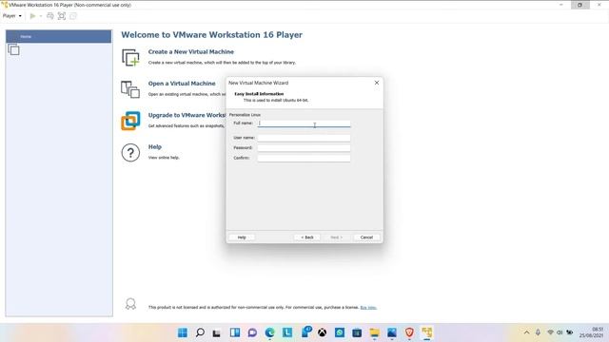Open Task View on the taskbar
This screenshot has width=609, height=342.
click(x=217, y=332)
